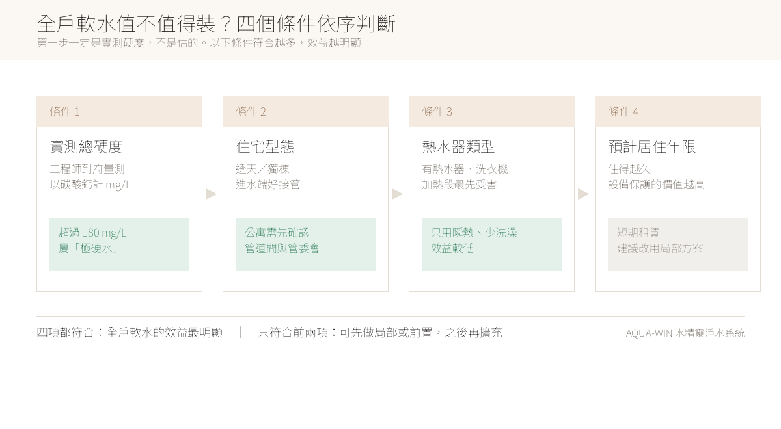Click the line 加熱段最先受害
781x429 pixels.
[x=459, y=185]
